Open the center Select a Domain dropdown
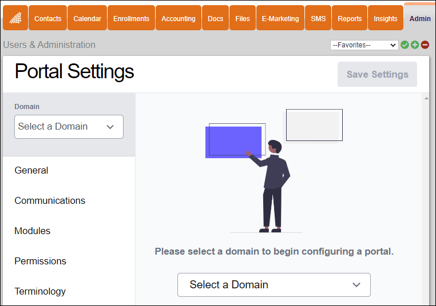Viewport: 436px width, 306px height. click(x=274, y=285)
